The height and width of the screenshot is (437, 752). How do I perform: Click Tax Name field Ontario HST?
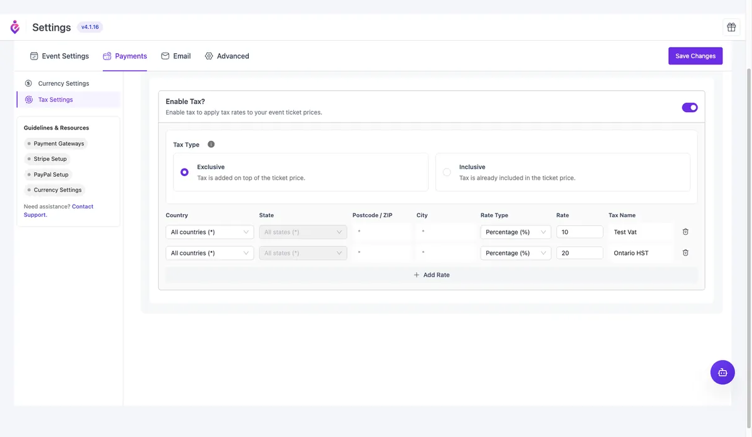(641, 253)
